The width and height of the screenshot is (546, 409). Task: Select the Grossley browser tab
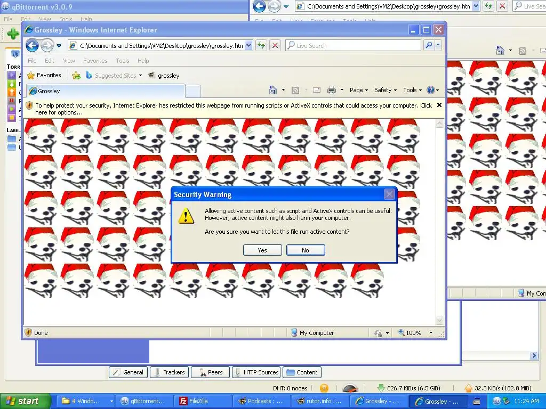tap(105, 91)
